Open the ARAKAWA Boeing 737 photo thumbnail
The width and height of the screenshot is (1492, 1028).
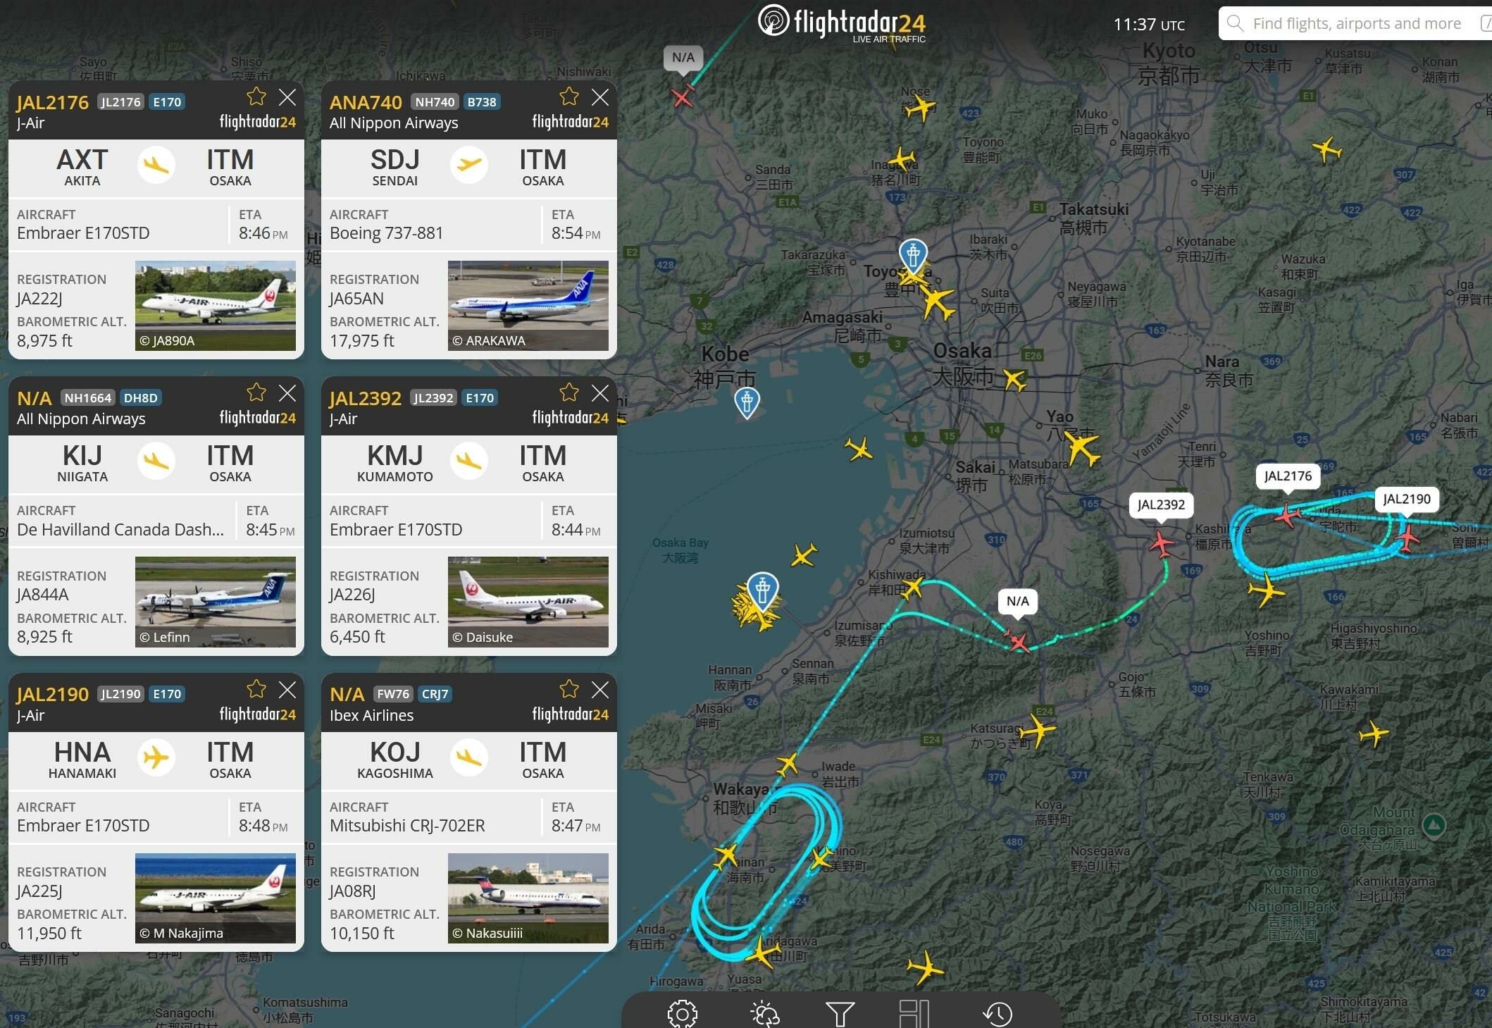[528, 306]
